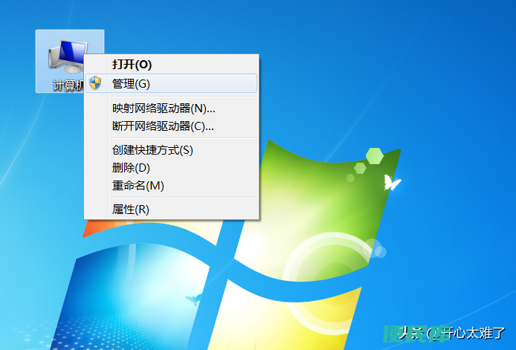Click the white butterfly on the wallpaper

point(392,182)
